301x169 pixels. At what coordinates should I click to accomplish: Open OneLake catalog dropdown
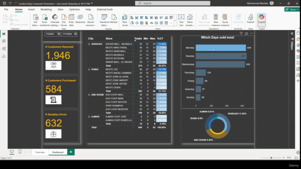pyautogui.click(x=55, y=20)
